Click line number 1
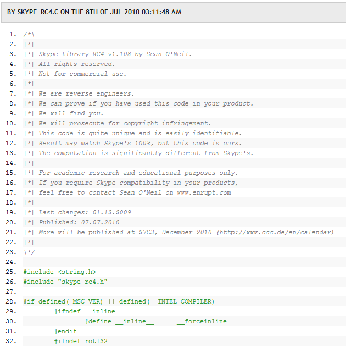This screenshot has height=347, width=346. [x=13, y=34]
